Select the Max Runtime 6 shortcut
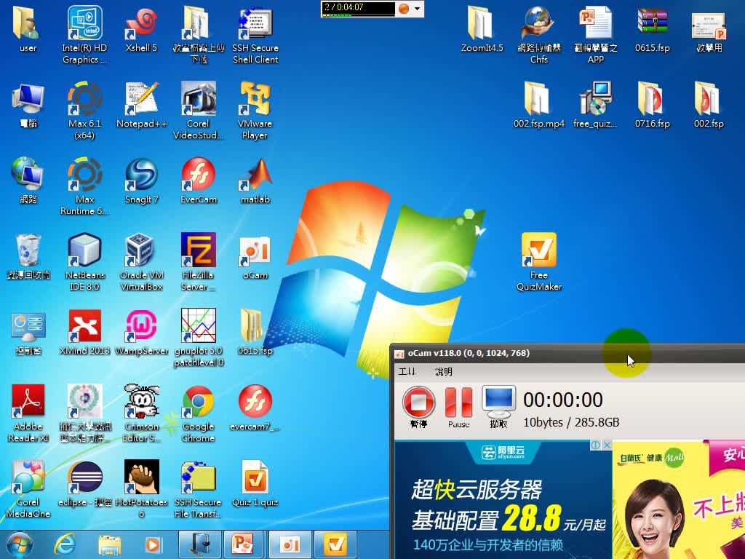Screen dimensions: 745x559 pos(84,186)
